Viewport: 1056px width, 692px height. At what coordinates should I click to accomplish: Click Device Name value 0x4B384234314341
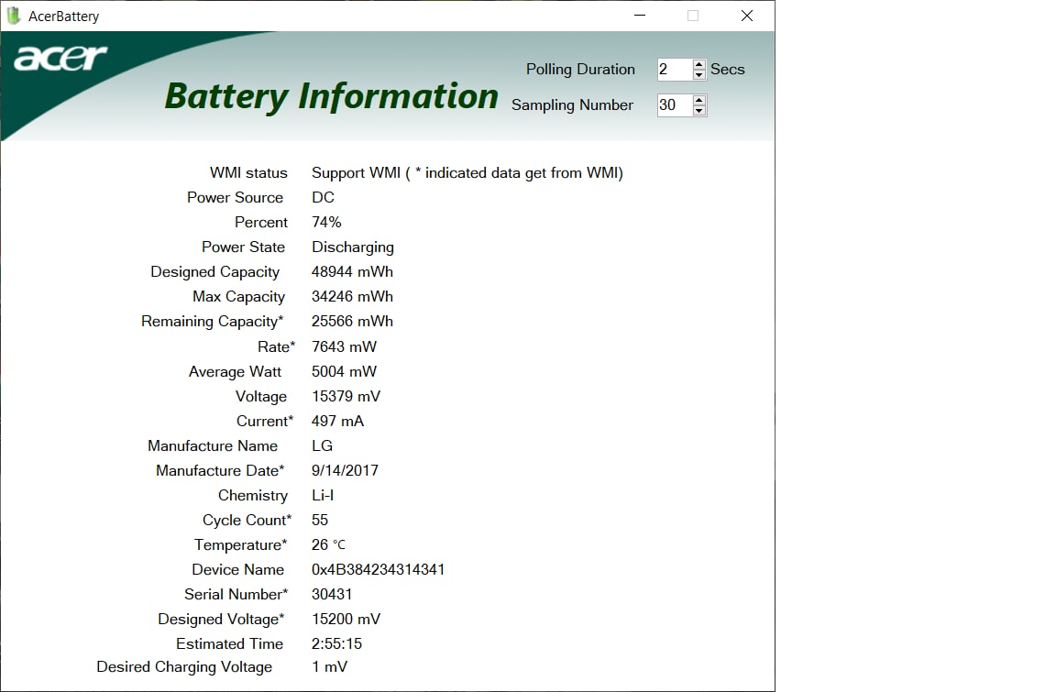coord(378,569)
